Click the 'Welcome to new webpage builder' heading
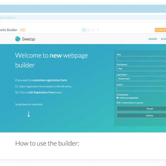Screen dimensions: 166x166 pos(52,60)
